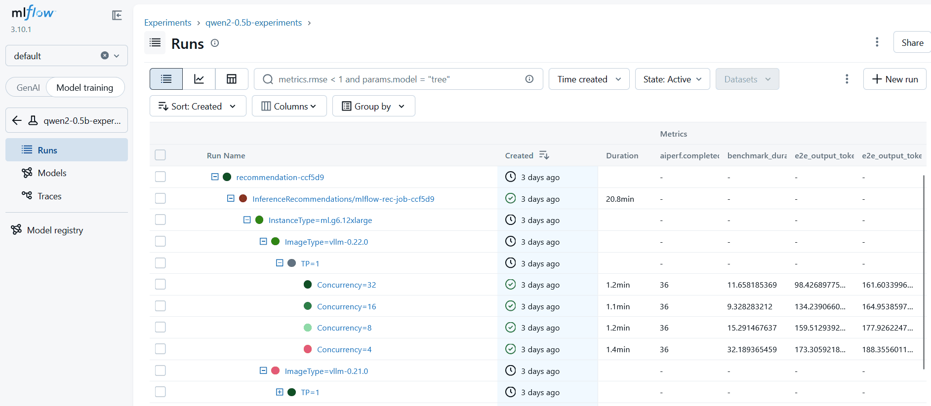Create a New run
The width and height of the screenshot is (931, 406).
tap(894, 79)
